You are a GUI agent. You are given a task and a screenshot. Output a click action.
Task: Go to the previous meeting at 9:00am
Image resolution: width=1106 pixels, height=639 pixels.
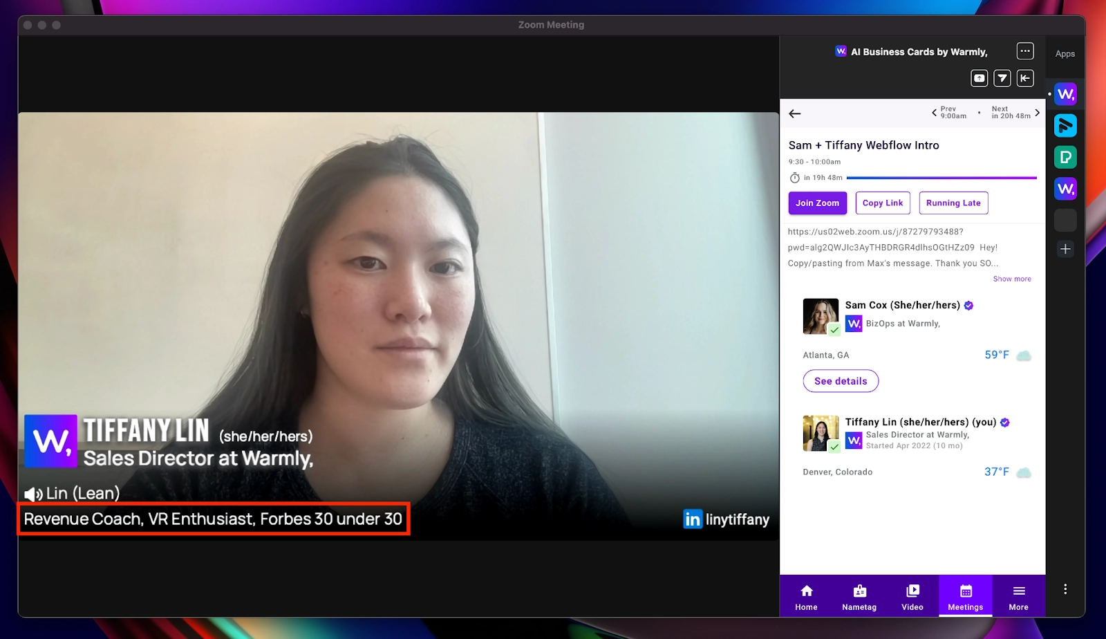[x=949, y=112]
